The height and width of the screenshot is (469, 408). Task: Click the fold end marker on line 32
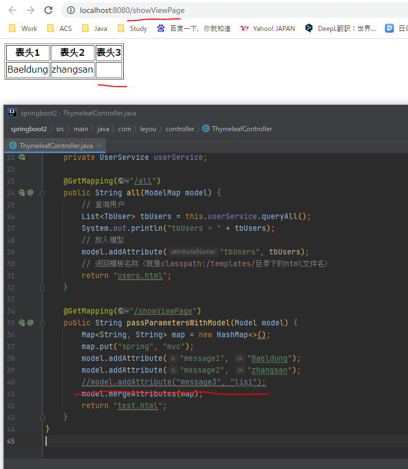pos(42,288)
